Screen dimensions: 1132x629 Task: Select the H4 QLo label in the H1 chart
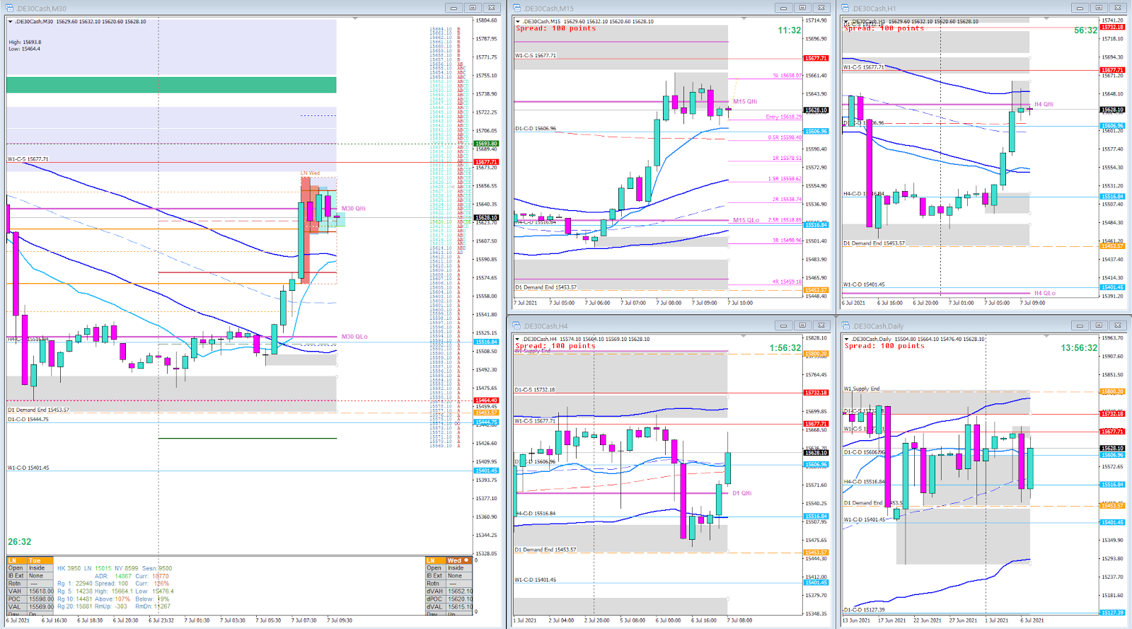click(x=1045, y=293)
